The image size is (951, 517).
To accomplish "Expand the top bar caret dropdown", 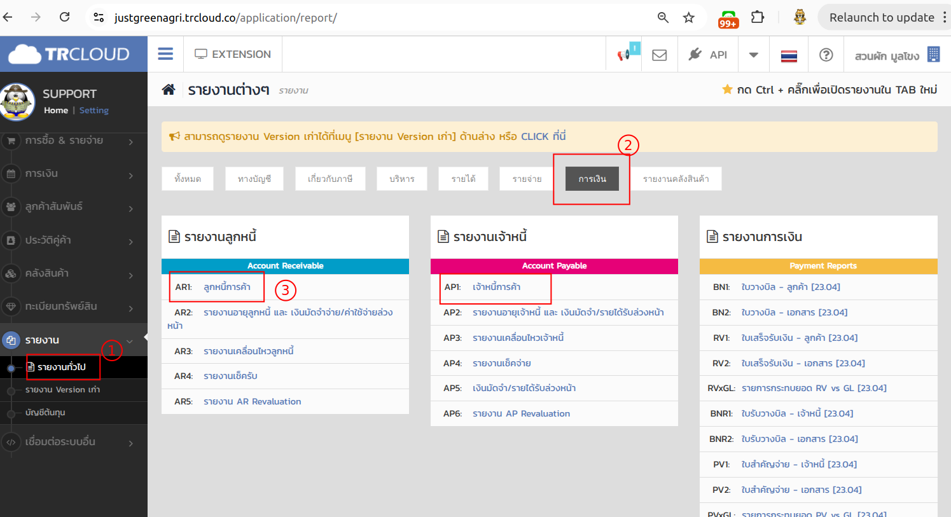I will (x=753, y=55).
